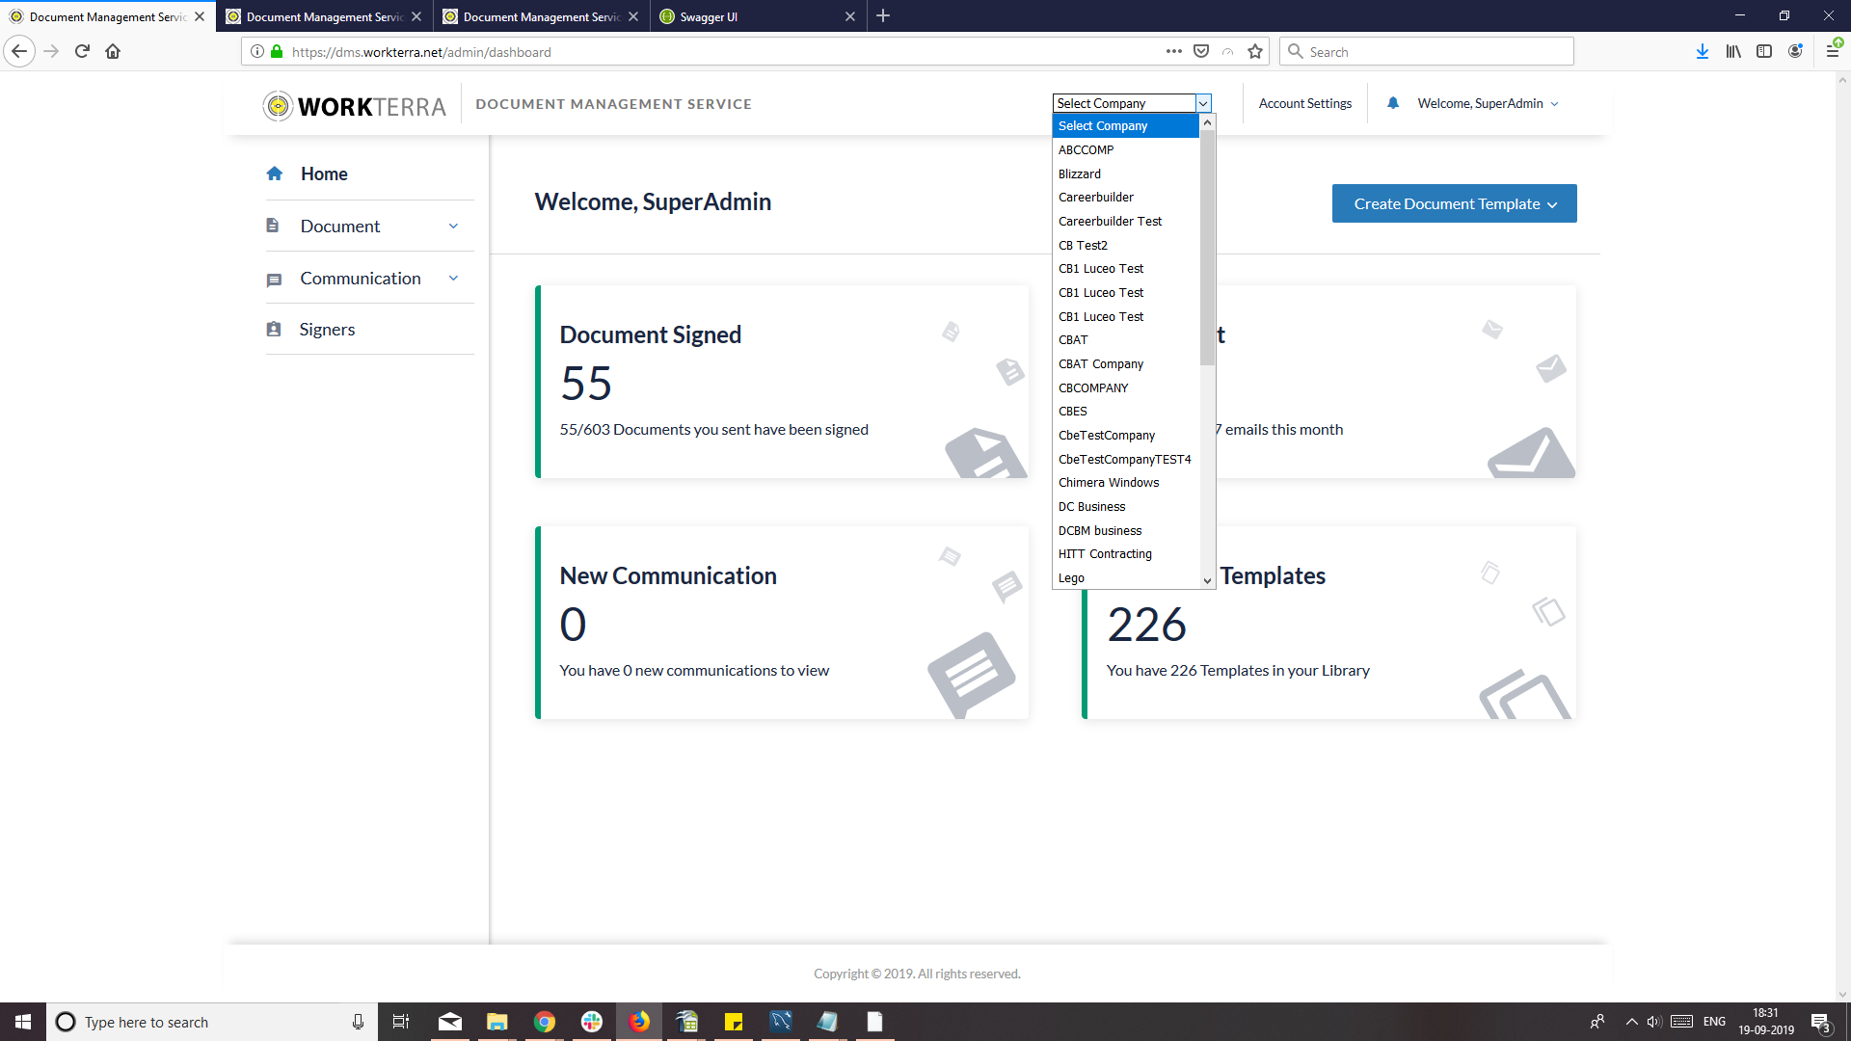Choose HITT Contracting option
The image size is (1851, 1041).
pos(1126,553)
